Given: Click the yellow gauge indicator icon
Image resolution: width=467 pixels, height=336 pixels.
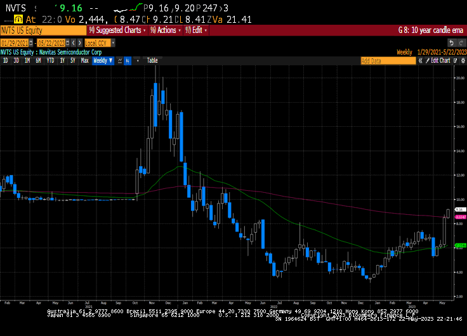Looking at the screenshot, I should (18, 20).
